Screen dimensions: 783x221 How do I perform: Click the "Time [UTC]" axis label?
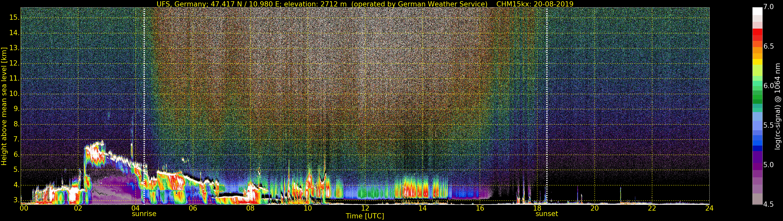point(365,216)
